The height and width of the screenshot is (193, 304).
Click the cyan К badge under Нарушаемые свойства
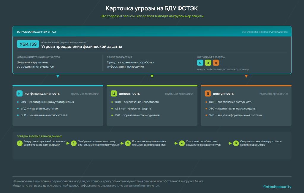click(200, 63)
